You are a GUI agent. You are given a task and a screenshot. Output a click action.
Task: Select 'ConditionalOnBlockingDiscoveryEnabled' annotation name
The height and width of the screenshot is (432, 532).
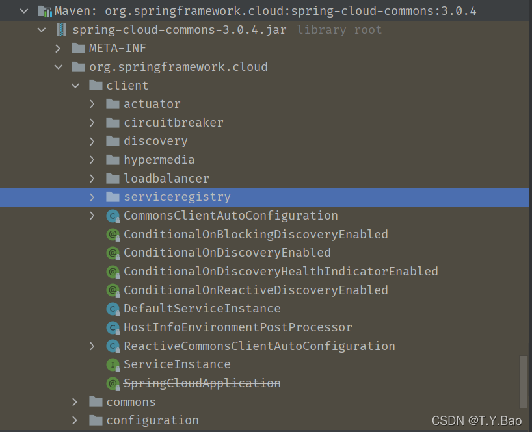(x=256, y=235)
